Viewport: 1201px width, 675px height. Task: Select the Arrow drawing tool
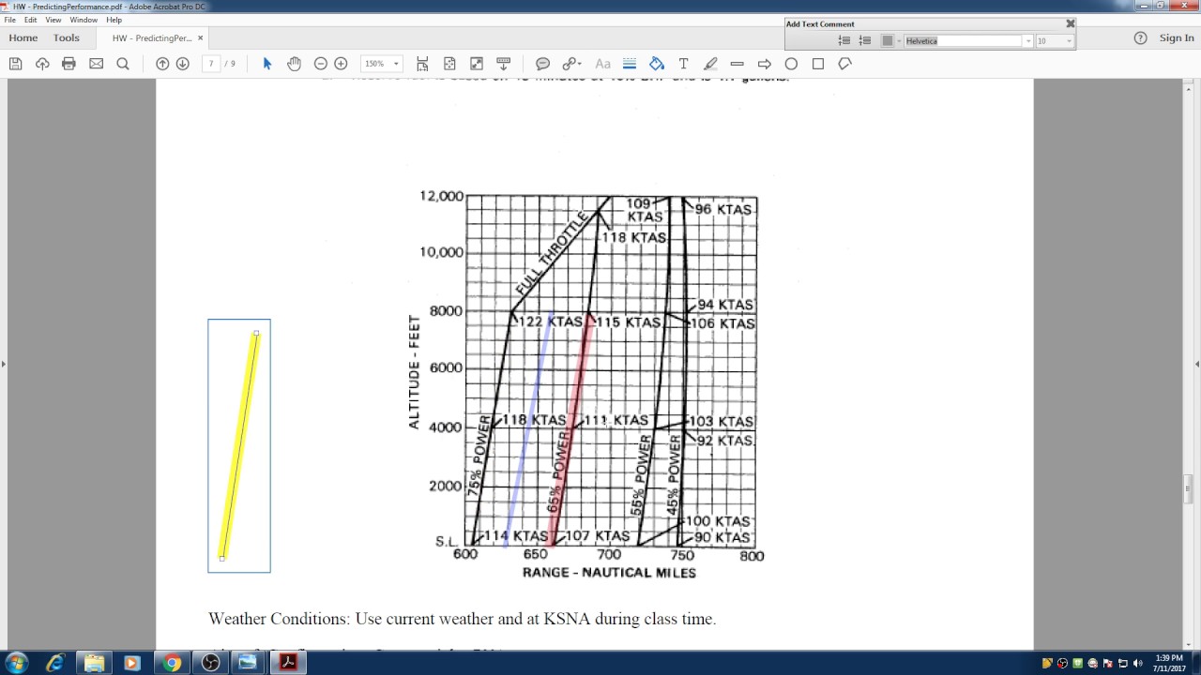(x=764, y=64)
